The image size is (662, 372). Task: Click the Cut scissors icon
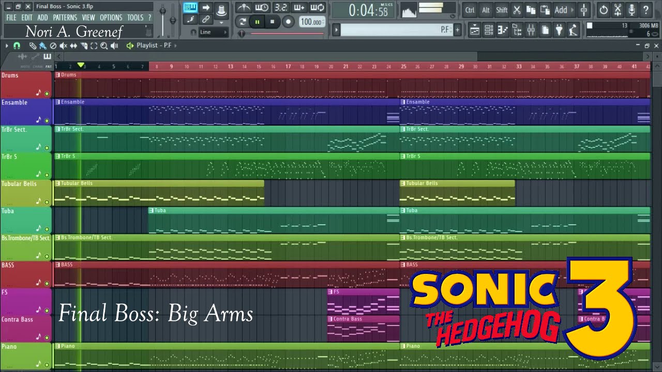(517, 10)
